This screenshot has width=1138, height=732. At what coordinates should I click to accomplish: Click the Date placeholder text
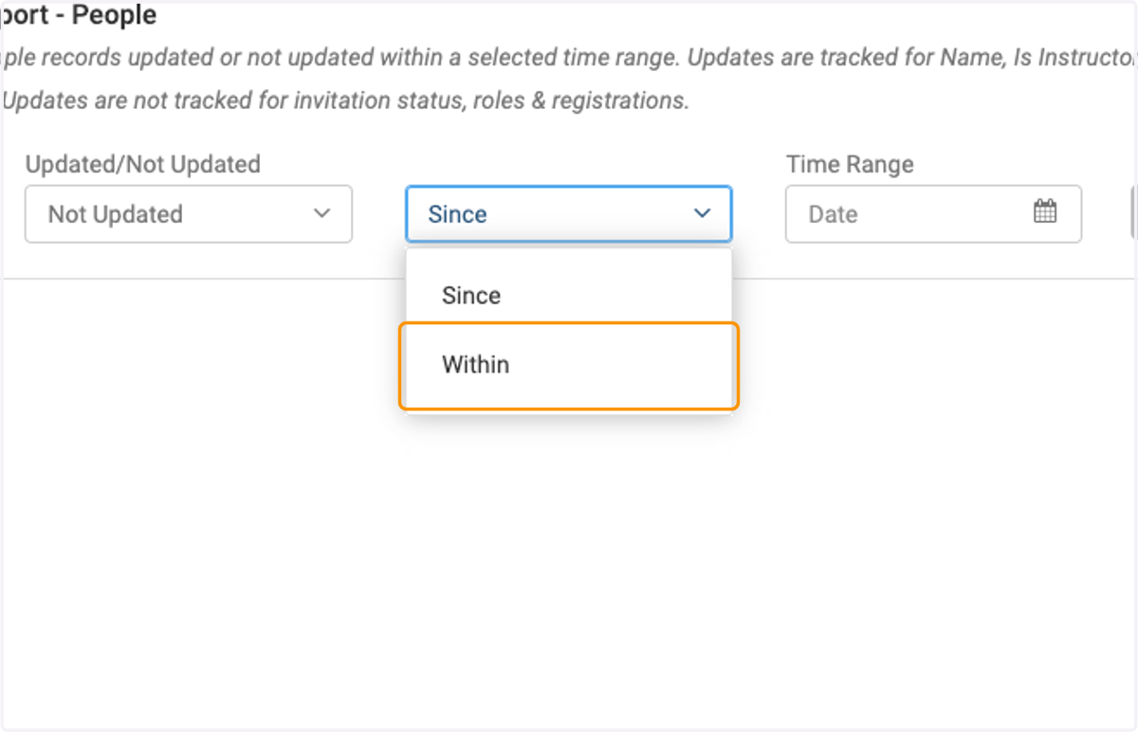click(x=833, y=214)
